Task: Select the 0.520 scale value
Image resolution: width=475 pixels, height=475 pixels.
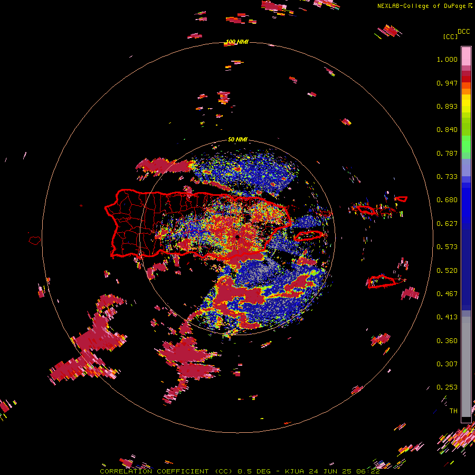Action: [447, 271]
